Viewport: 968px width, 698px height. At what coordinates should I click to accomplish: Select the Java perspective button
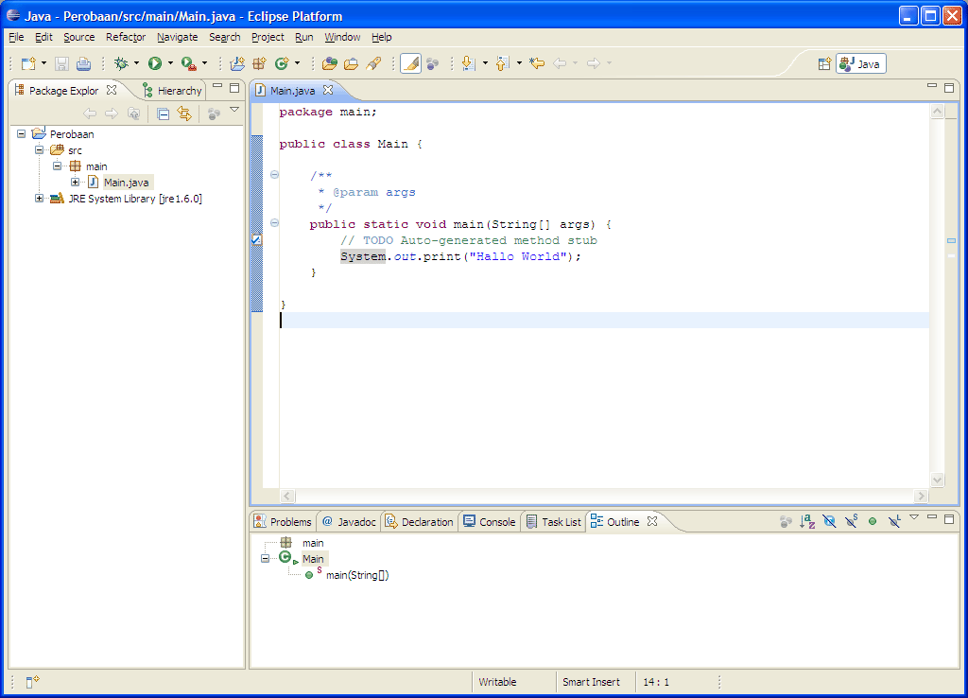tap(861, 63)
